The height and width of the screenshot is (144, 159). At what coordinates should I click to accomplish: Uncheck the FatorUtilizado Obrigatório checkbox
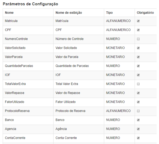(x=138, y=102)
